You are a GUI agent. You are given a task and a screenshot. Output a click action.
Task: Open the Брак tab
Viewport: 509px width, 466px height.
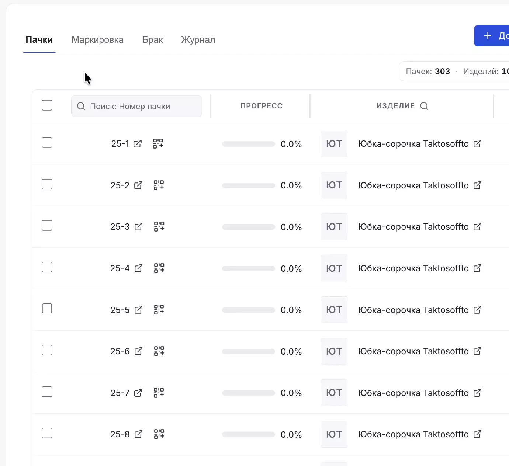point(153,40)
